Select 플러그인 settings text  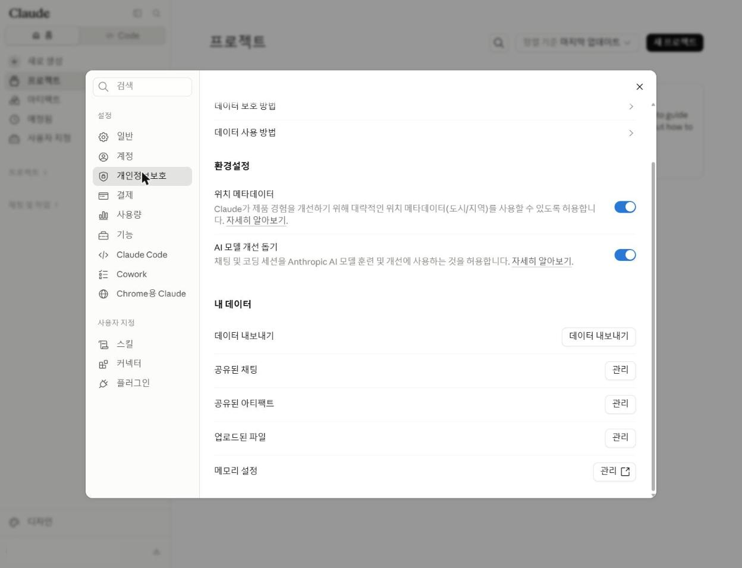click(133, 383)
